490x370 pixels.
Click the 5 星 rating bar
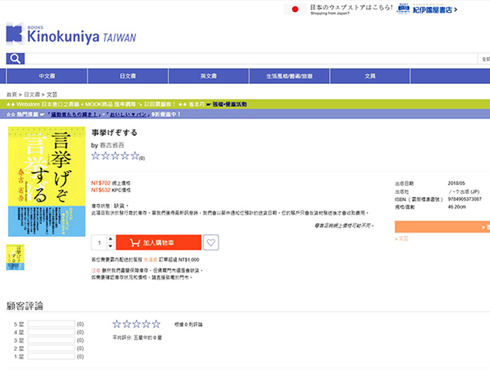point(51,324)
